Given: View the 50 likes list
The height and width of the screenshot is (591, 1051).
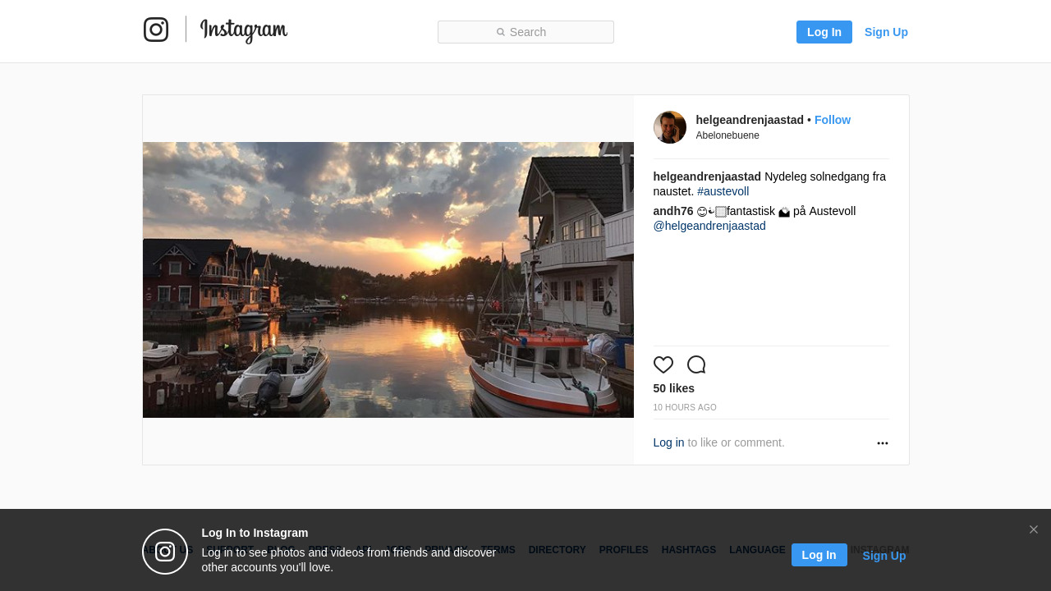Looking at the screenshot, I should tap(674, 388).
